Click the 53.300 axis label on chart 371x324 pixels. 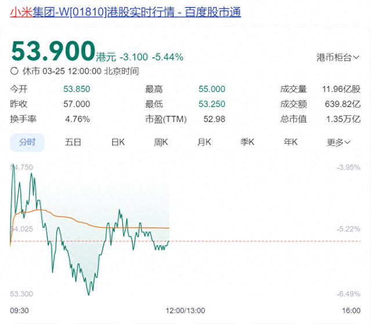[x=21, y=294]
